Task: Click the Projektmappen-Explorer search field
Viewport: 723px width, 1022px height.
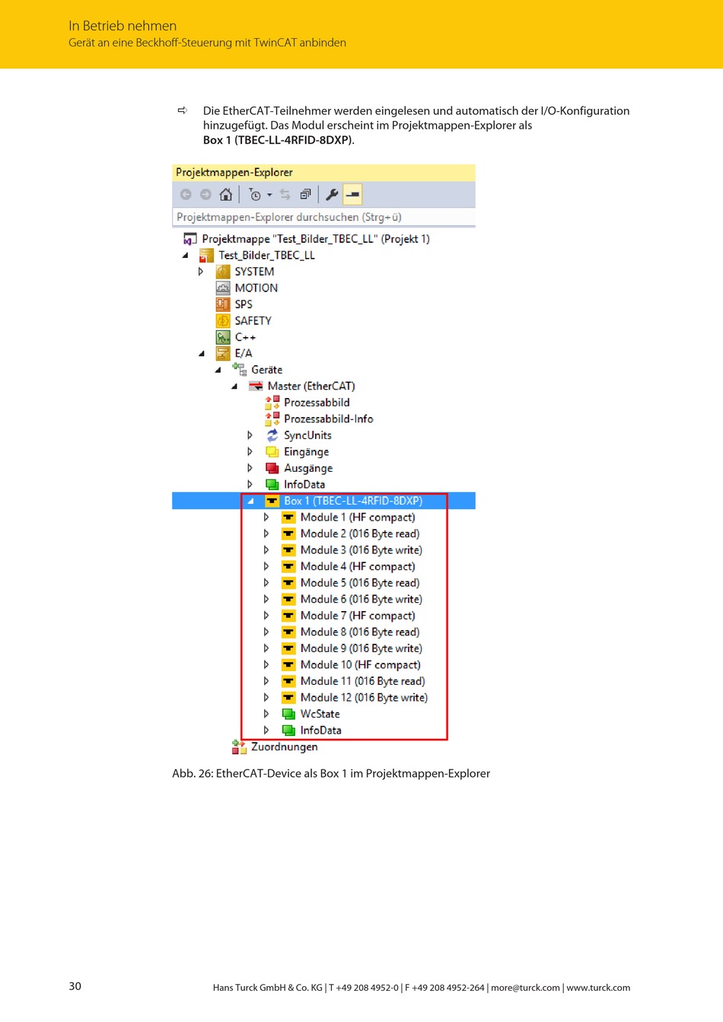Action: coord(324,217)
